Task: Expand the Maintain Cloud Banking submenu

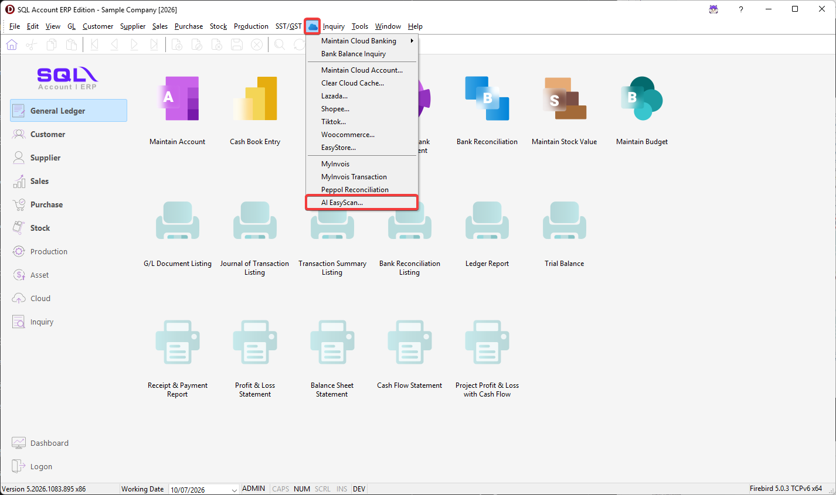Action: pyautogui.click(x=362, y=41)
